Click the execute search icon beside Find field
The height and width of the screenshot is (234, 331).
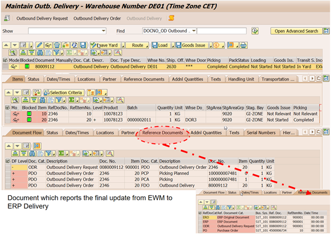point(255,31)
